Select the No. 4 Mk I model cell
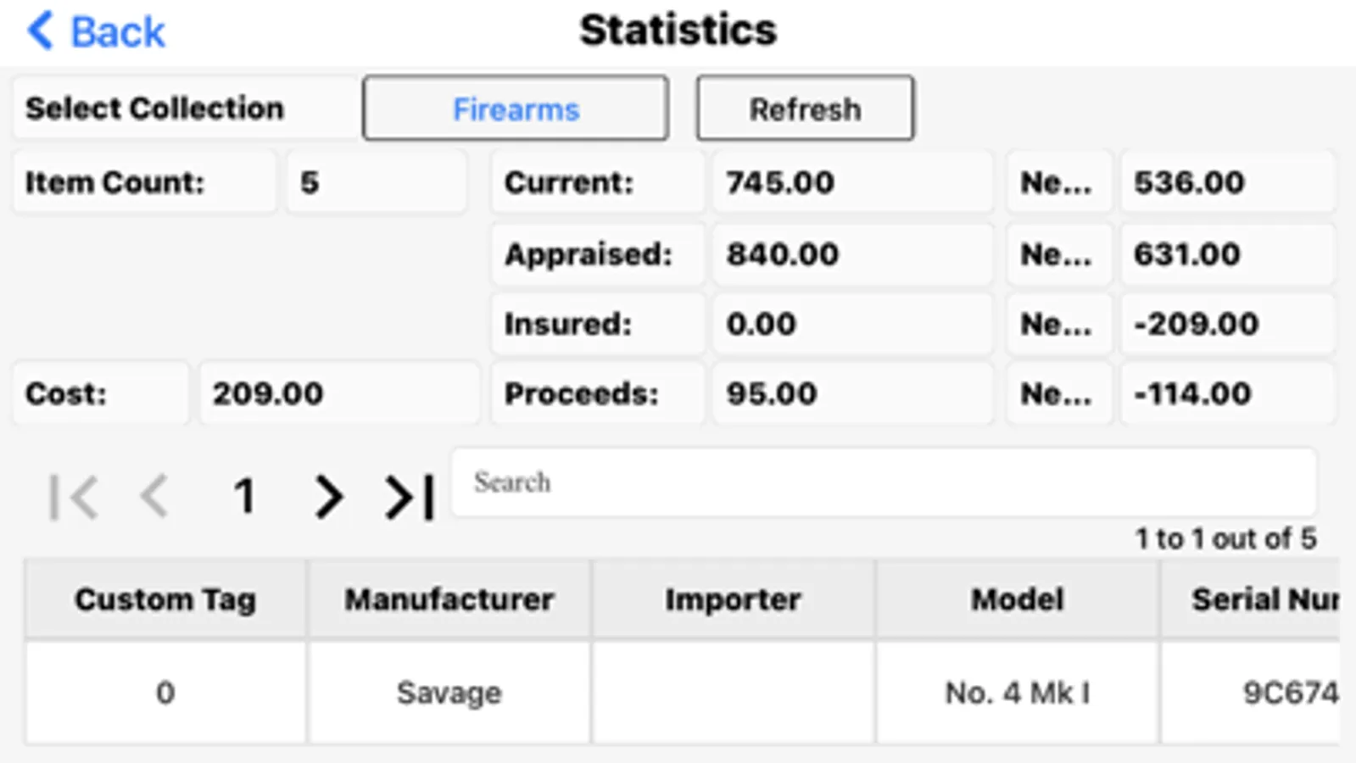Viewport: 1356px width, 763px height. [1017, 693]
